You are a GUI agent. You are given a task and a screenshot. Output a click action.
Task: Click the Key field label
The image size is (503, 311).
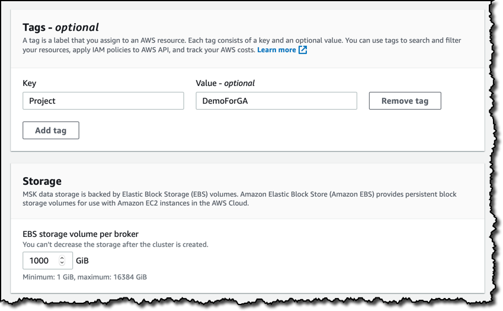pos(29,83)
